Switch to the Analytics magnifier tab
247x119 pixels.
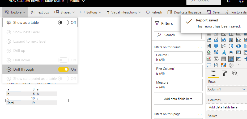point(235,73)
